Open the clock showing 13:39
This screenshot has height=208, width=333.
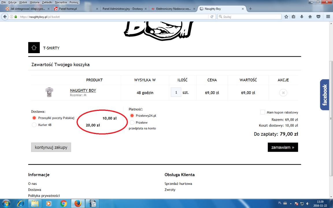click(320, 204)
